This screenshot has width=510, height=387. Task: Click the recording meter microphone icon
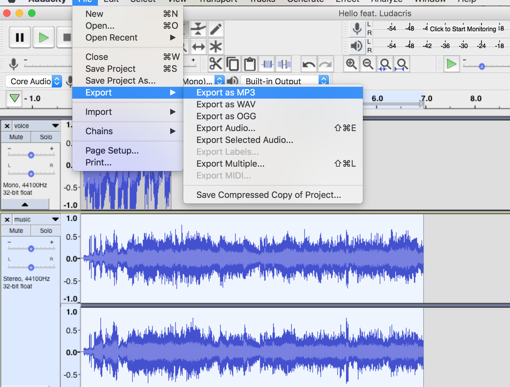(357, 29)
